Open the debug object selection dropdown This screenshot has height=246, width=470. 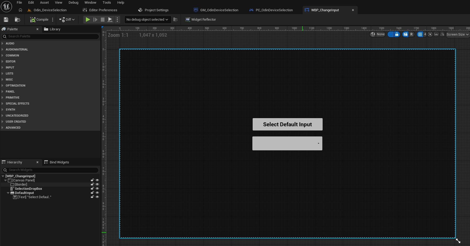(x=147, y=20)
